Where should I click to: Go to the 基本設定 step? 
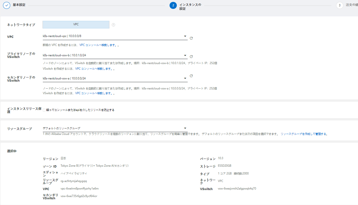19,5
